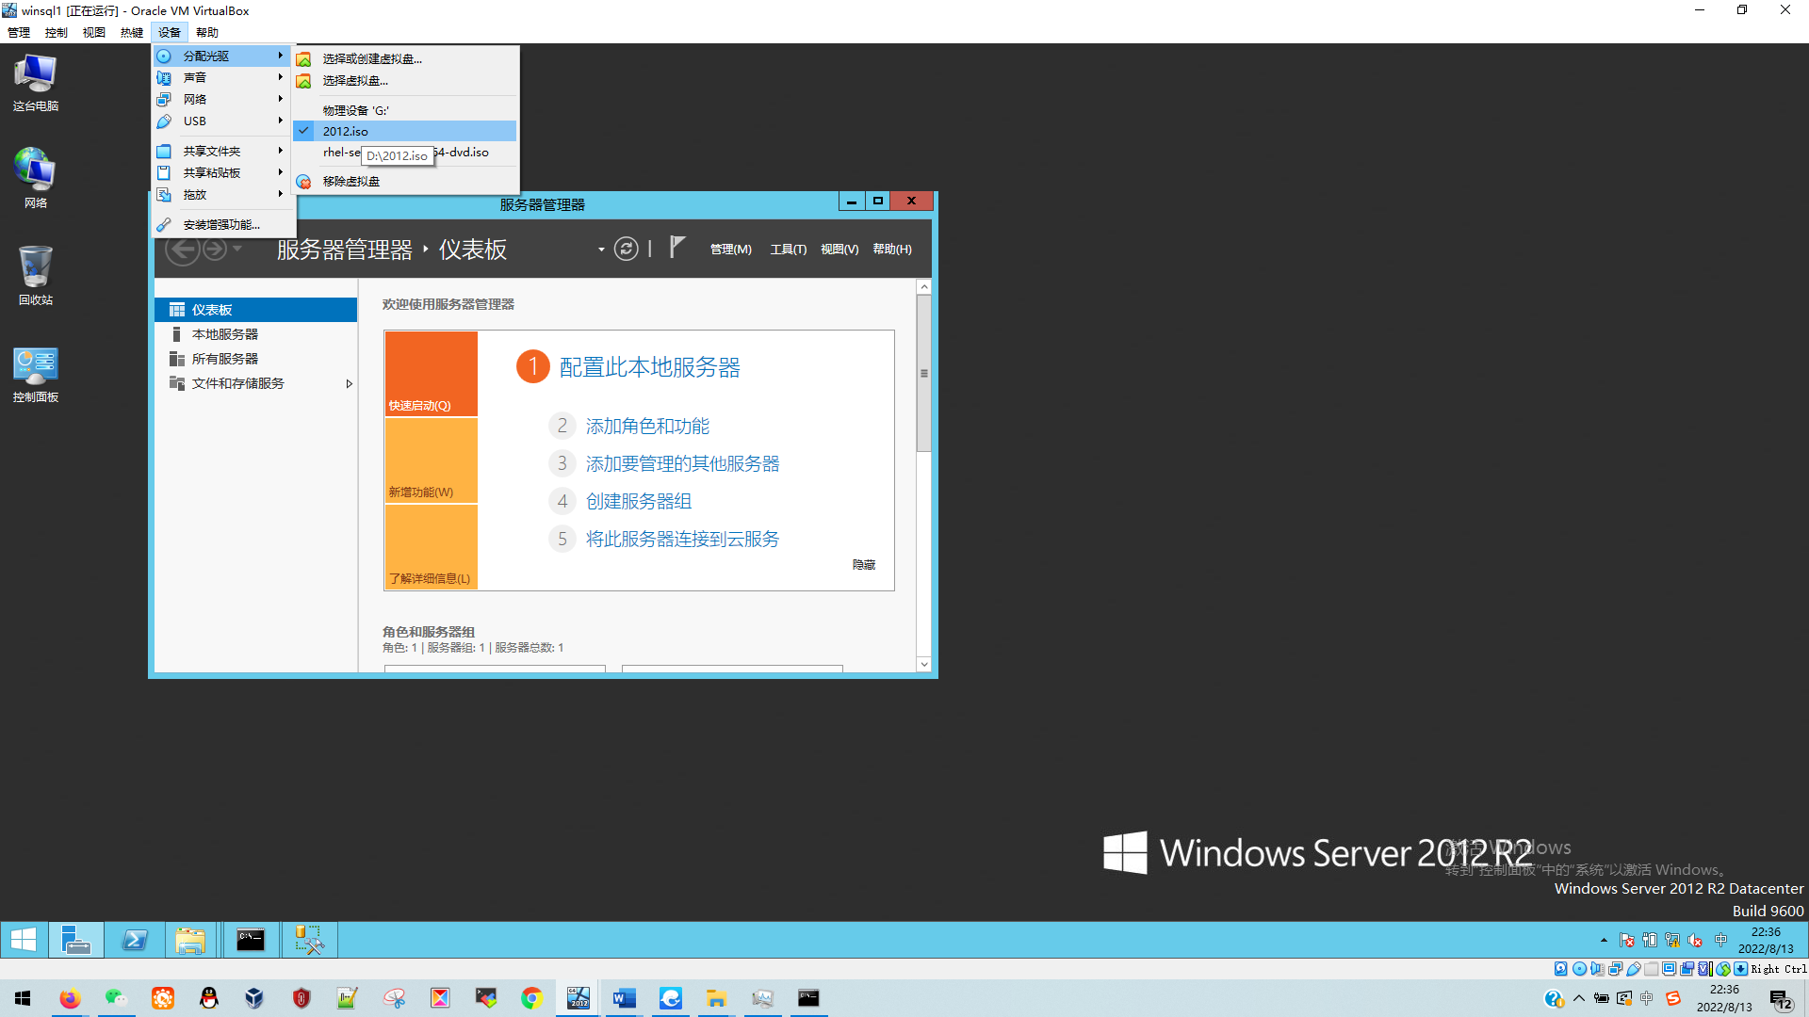Click the 选择虚拟盘 disk icon
Image resolution: width=1809 pixels, height=1017 pixels.
click(x=303, y=81)
